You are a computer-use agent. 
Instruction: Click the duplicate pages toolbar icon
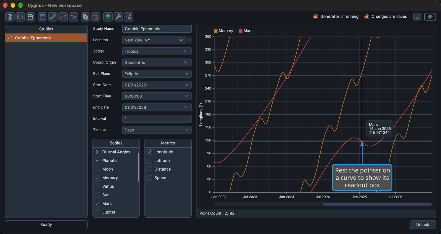tap(86, 17)
